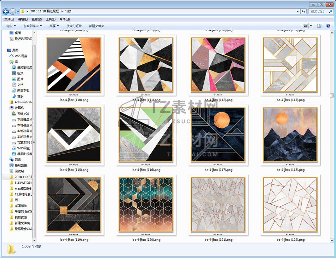Toggle the preview pane icon
The width and height of the screenshot is (336, 258).
(319, 26)
